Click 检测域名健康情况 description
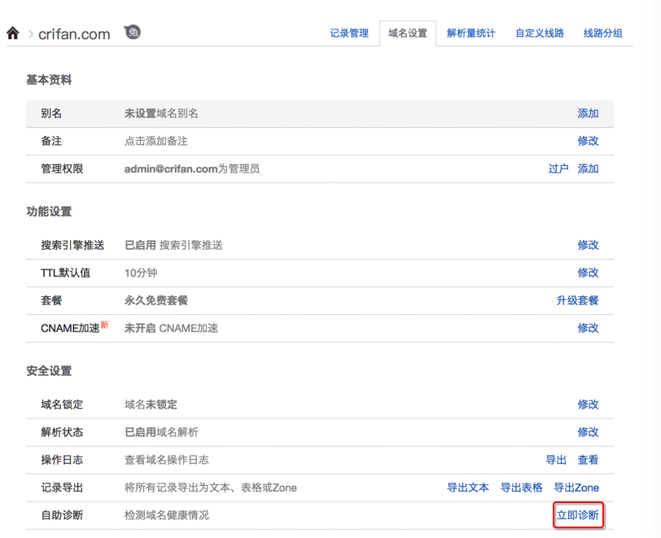 point(167,515)
